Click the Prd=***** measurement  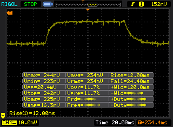tap(82, 99)
